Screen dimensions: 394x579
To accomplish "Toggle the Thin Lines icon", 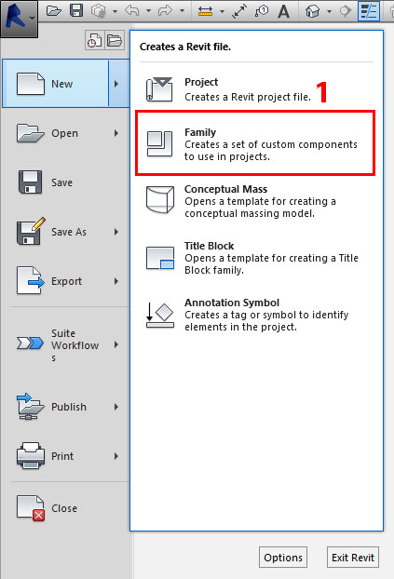I will point(369,11).
